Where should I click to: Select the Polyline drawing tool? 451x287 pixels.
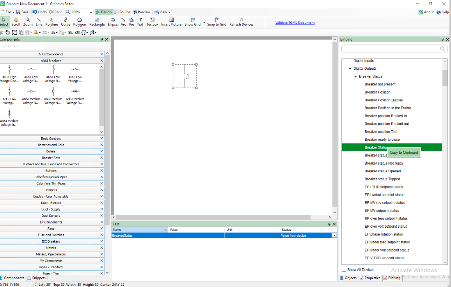tap(51, 21)
